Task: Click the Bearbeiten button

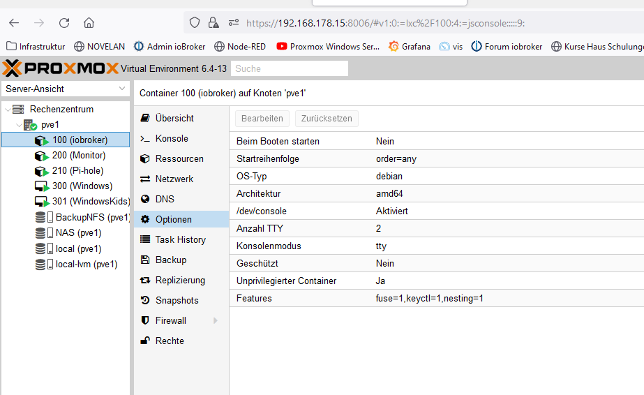Action: click(x=262, y=118)
